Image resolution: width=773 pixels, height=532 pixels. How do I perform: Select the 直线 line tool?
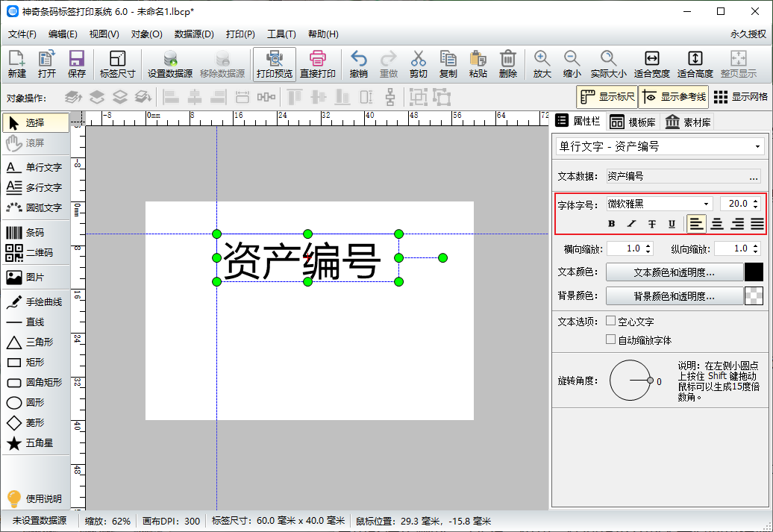coord(35,322)
